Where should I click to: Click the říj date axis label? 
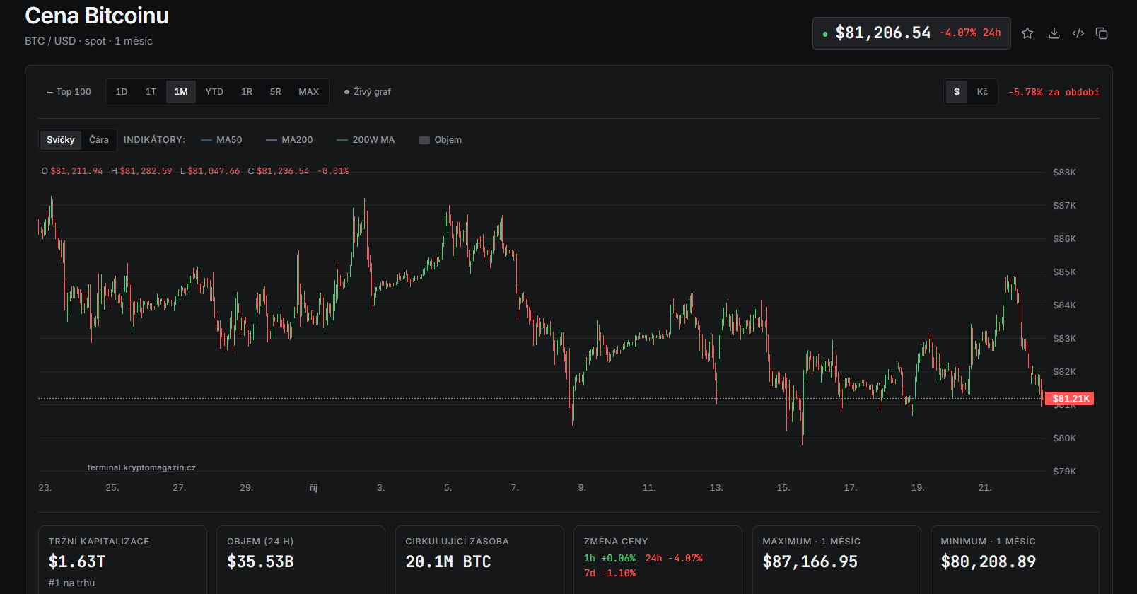coord(313,488)
